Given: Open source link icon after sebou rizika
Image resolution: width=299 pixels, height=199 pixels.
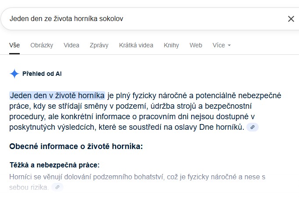Looking at the screenshot, I should point(57,187).
